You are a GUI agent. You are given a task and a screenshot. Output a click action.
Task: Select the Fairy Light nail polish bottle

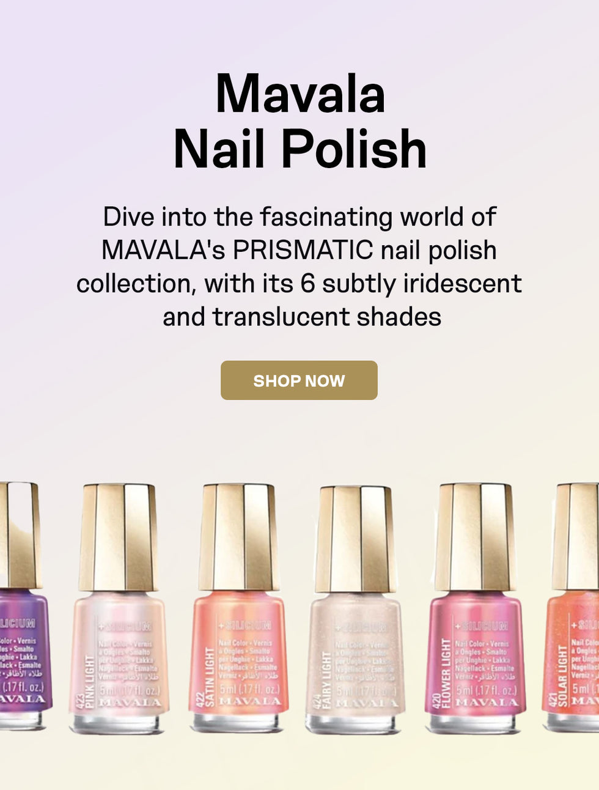coord(355,610)
